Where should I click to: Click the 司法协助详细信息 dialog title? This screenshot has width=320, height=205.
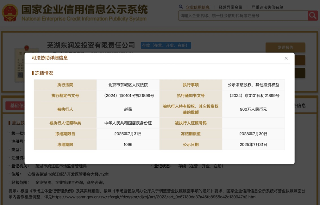tap(49, 58)
